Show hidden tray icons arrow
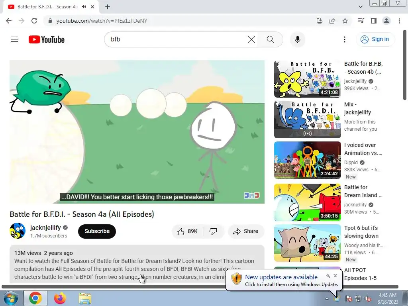 327,298
